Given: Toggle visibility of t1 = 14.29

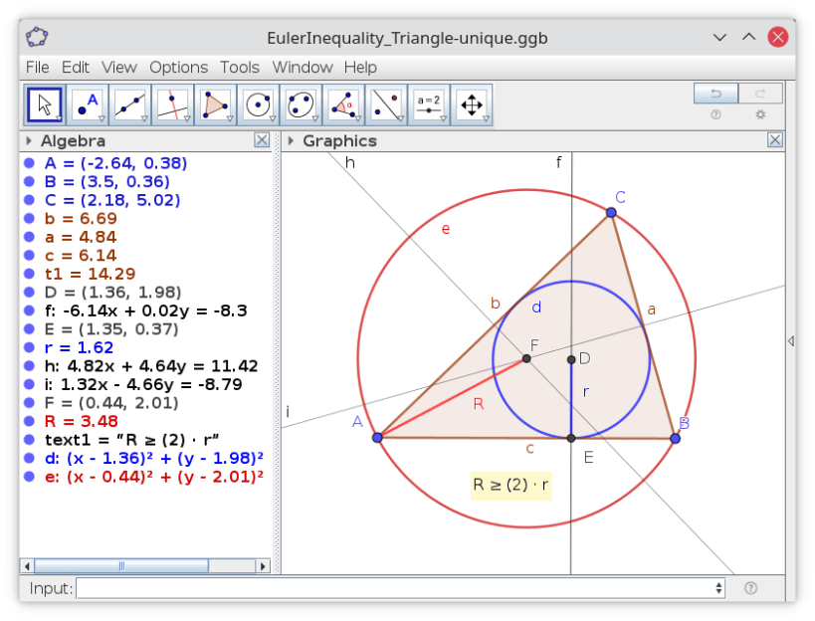Looking at the screenshot, I should point(29,274).
